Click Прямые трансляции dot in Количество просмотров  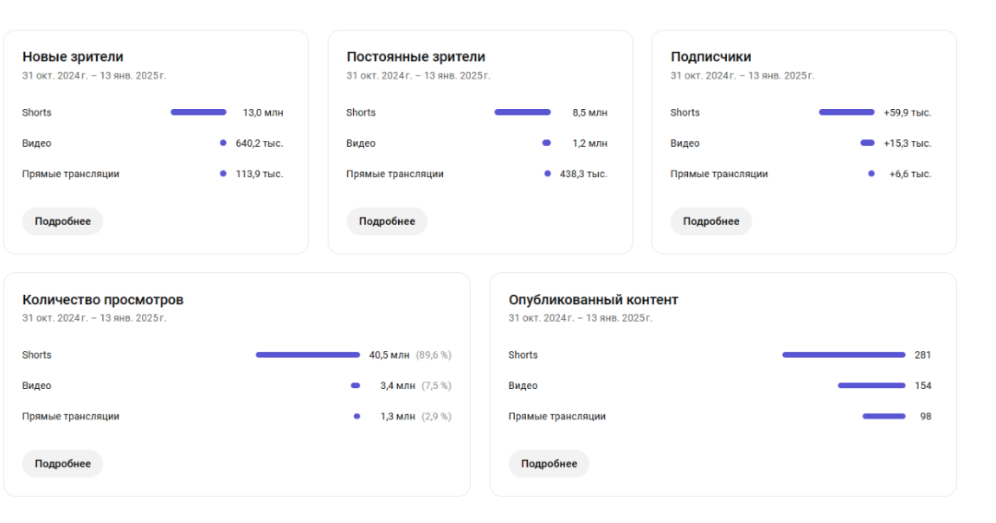pos(357,417)
